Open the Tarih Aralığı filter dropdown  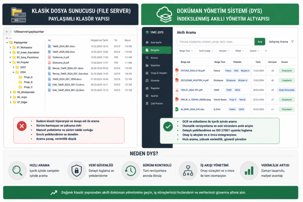click(206, 51)
